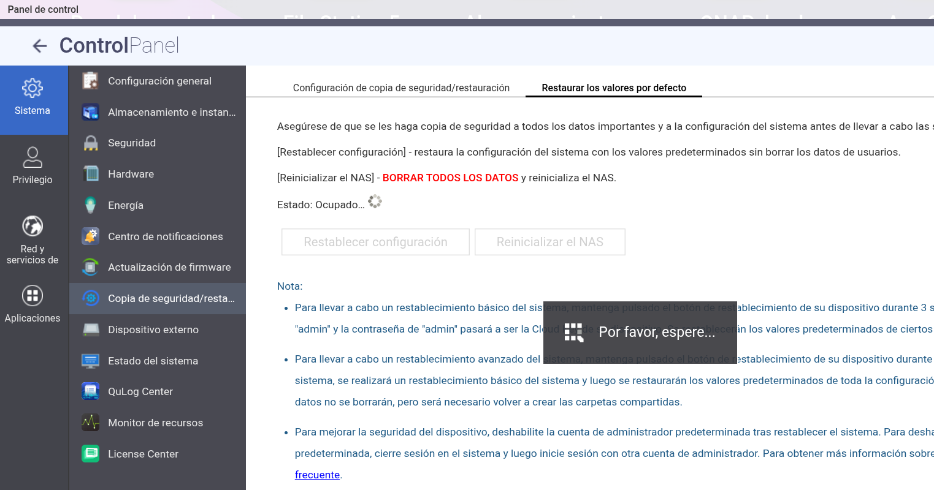Switch to Configuración de copia de seguridad/restauración tab
Viewport: 934px width, 490px height.
coord(401,88)
